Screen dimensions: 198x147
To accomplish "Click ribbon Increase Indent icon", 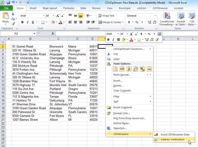I will click(x=93, y=22).
